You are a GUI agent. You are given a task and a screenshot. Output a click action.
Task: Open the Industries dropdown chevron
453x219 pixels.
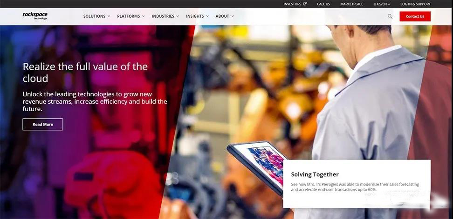(x=178, y=16)
